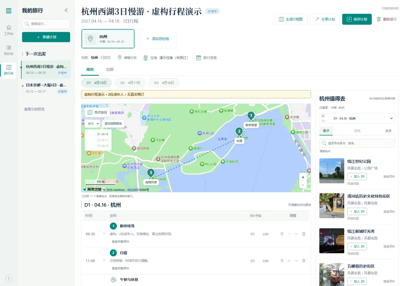Viewport: 405px width, 286px height.
Task: Select day D2 4月17日
Action: [130, 83]
